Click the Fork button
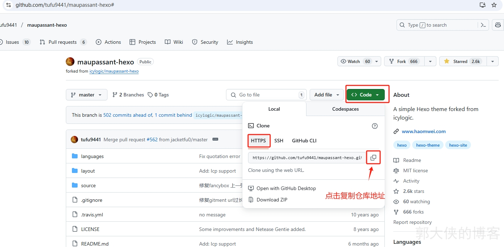The height and width of the screenshot is (247, 504). coord(405,61)
